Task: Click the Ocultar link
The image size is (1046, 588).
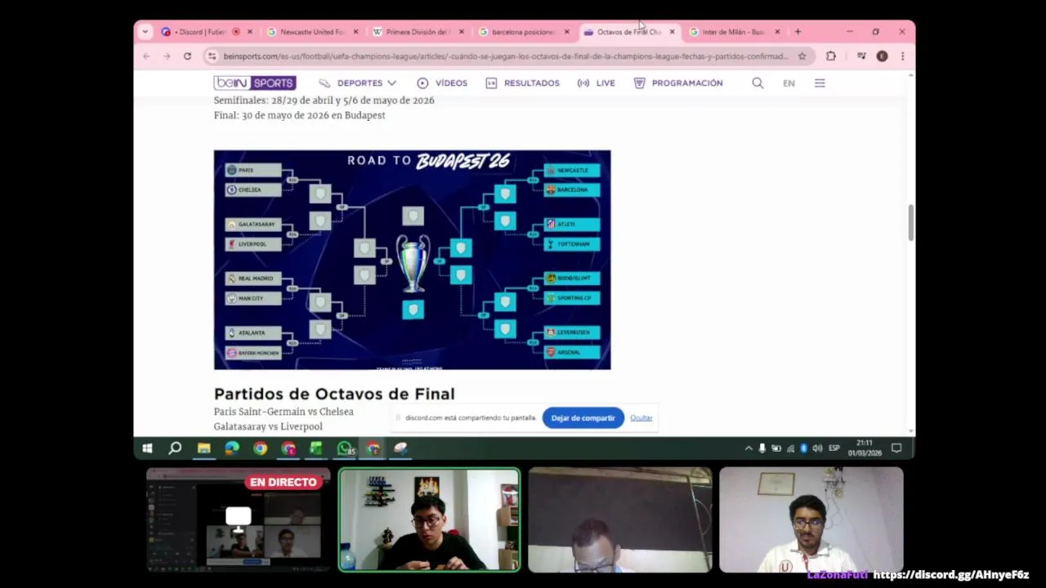Action: click(641, 418)
